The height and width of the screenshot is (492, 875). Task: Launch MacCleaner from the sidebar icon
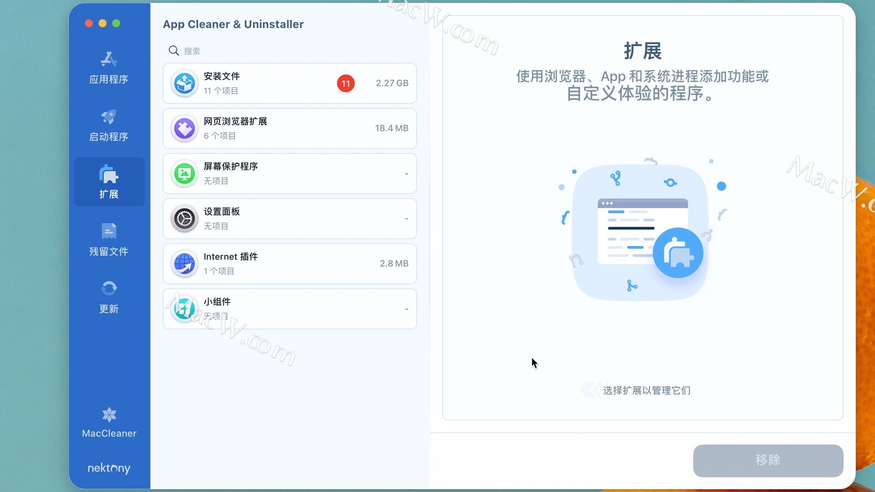click(109, 415)
